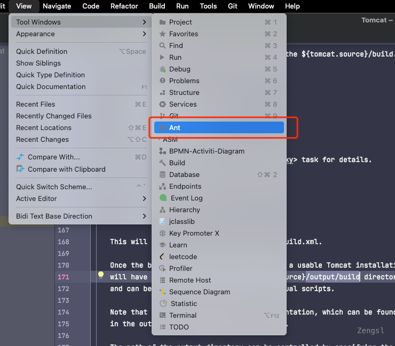The height and width of the screenshot is (346, 395).
Task: Click the Debug bug icon
Action: [x=163, y=69]
